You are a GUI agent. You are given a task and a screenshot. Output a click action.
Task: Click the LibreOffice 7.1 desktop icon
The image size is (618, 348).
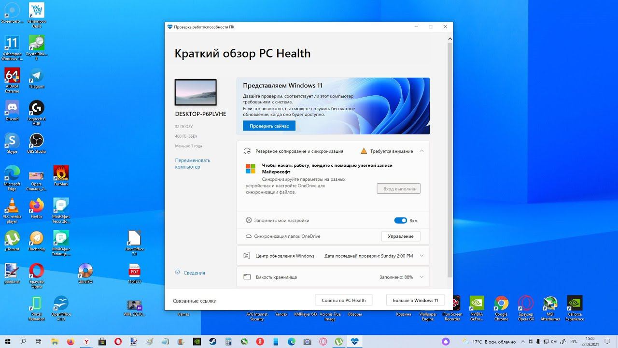[134, 243]
